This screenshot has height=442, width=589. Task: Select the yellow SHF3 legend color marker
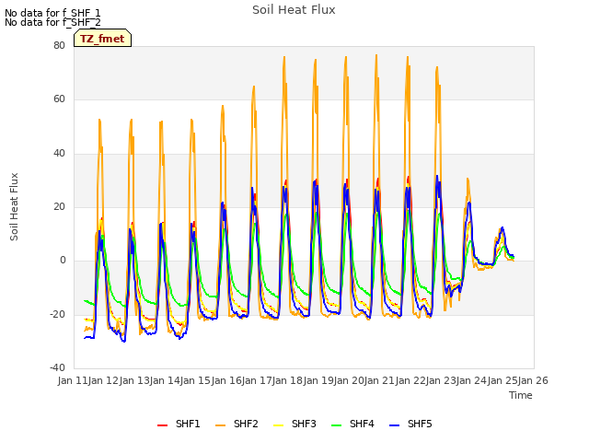[x=278, y=425]
